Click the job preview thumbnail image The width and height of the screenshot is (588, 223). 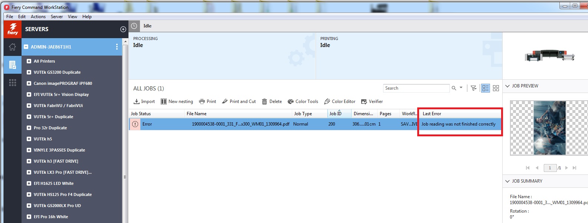coord(549,128)
